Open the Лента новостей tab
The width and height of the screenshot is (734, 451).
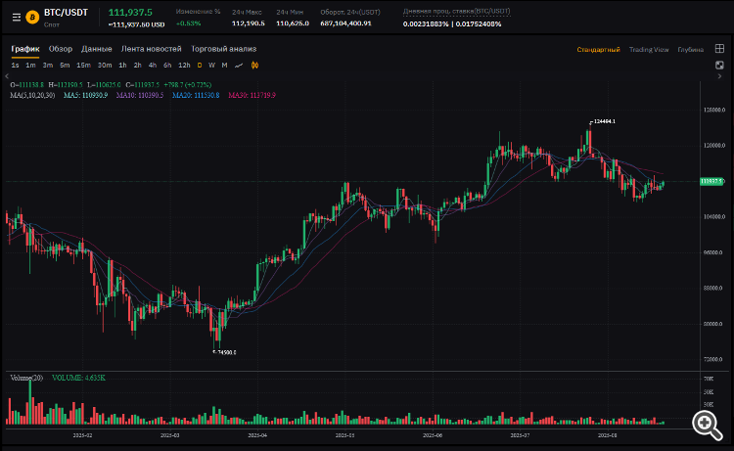coord(151,49)
